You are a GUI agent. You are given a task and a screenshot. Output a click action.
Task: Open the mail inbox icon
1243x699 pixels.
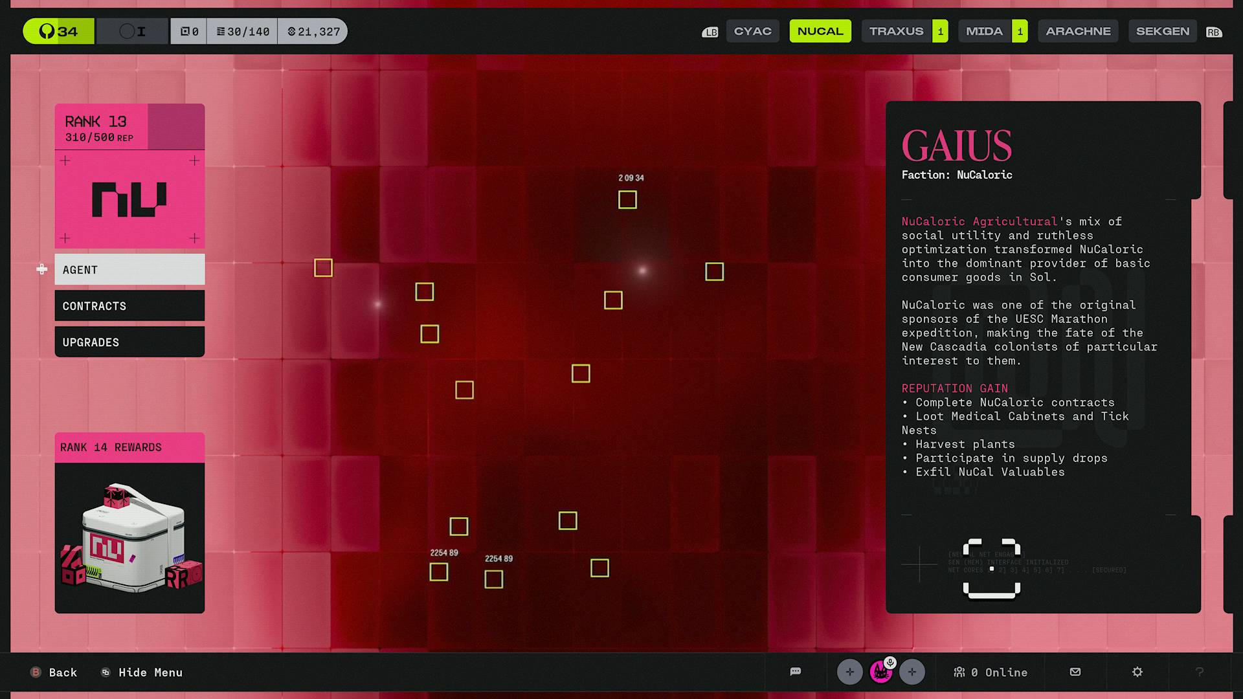(x=1075, y=672)
